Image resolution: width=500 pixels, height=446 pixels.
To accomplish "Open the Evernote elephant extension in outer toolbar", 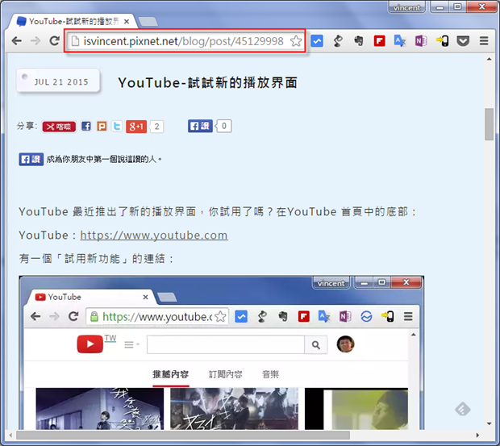I will [x=359, y=41].
